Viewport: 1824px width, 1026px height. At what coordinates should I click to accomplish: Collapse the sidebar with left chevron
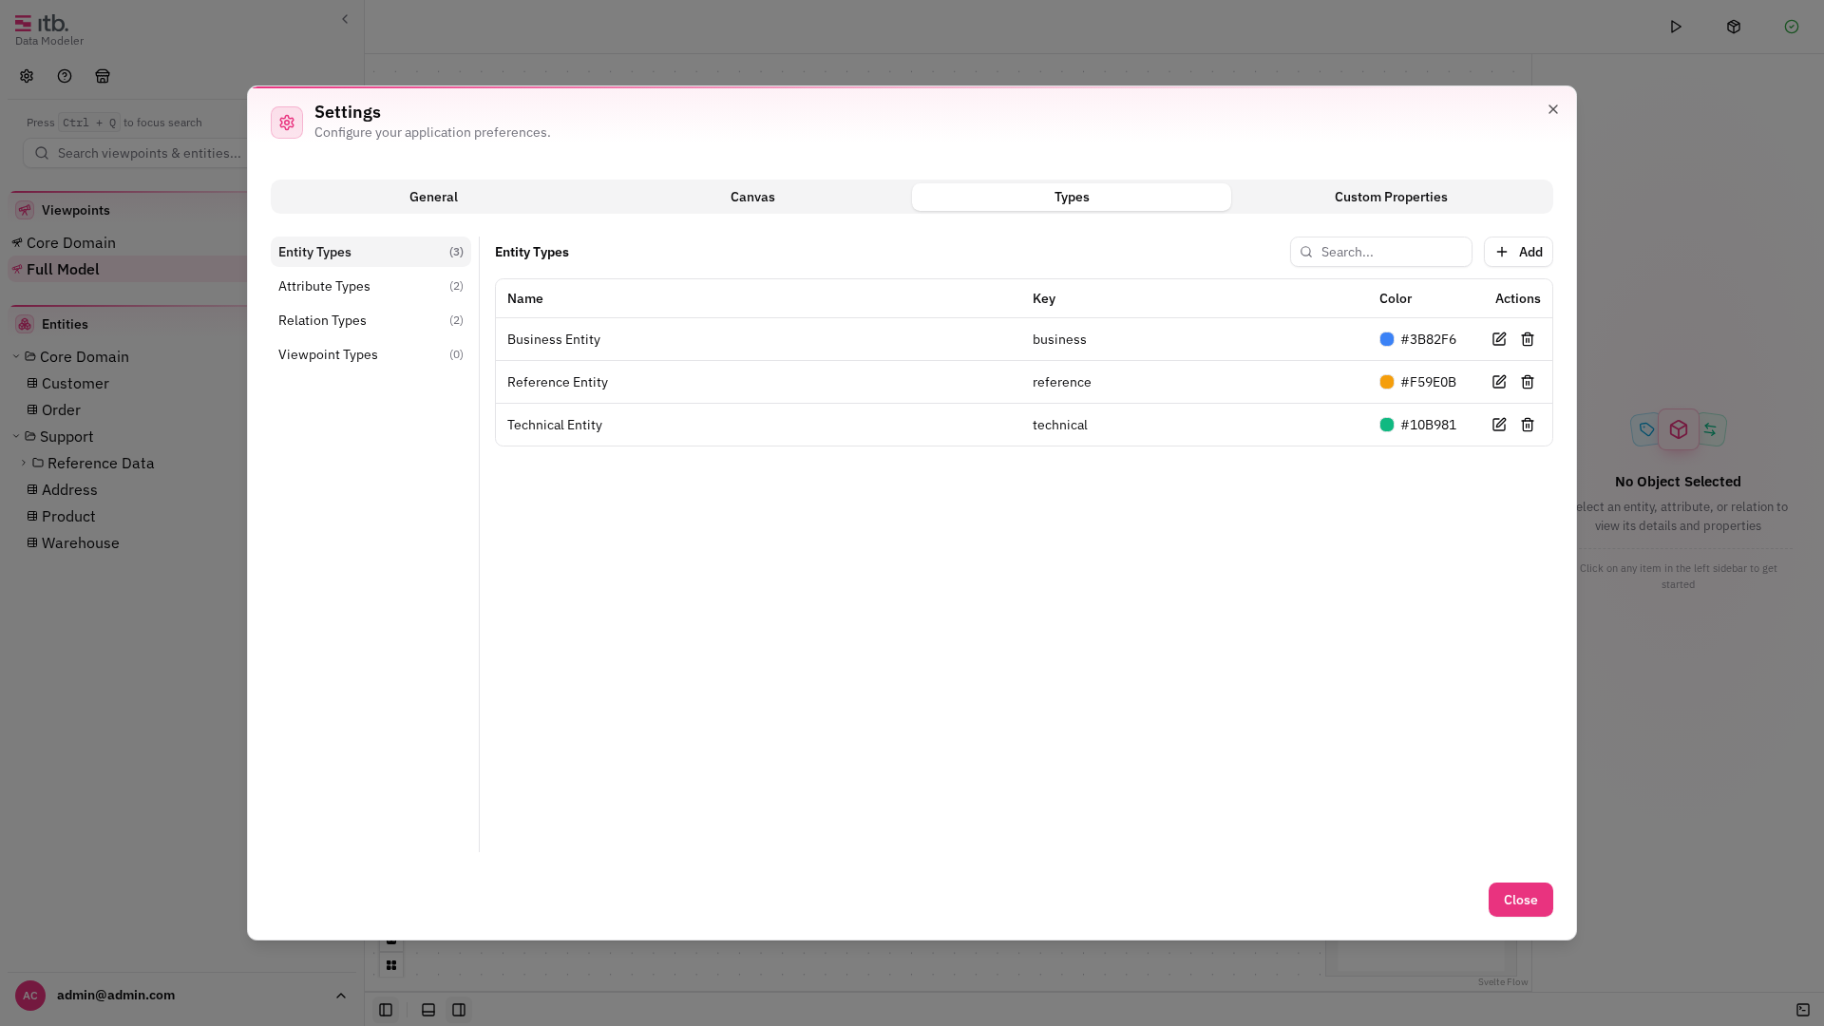click(345, 19)
